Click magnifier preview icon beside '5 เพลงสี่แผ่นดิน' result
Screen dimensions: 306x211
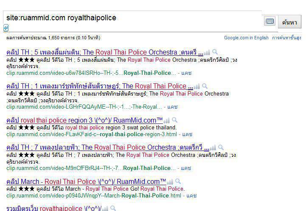(215, 52)
